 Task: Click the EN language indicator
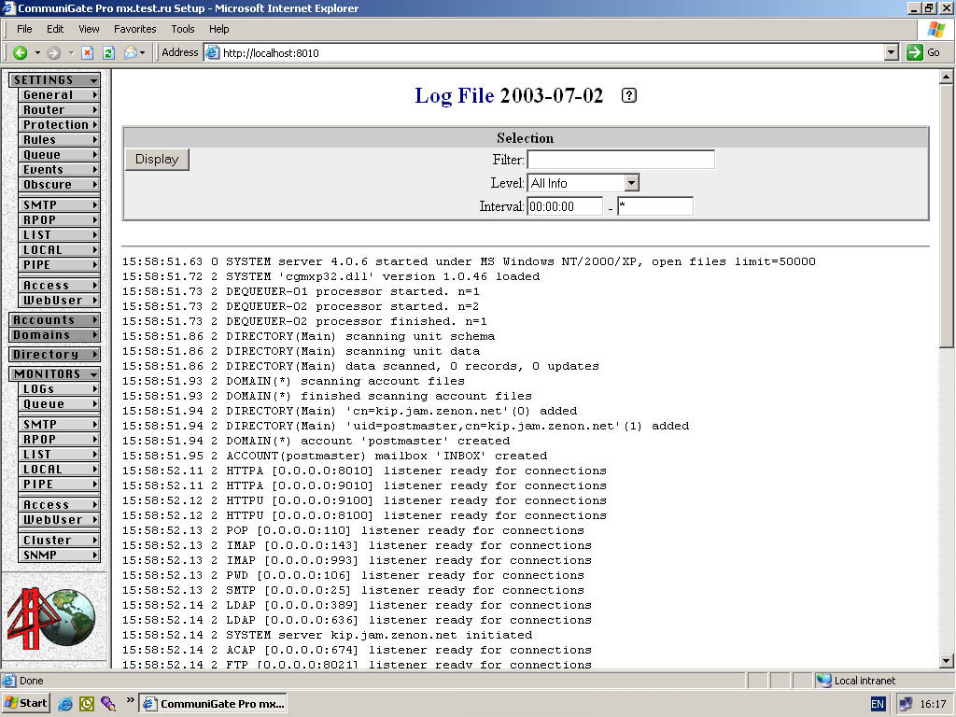coord(878,704)
